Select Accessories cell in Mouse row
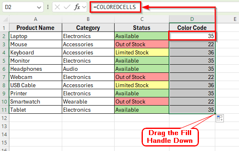This screenshot has height=151, width=239. point(88,44)
